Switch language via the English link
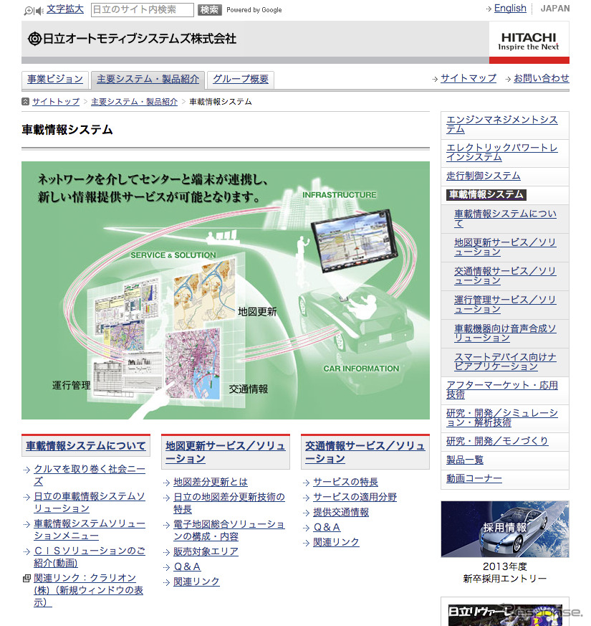This screenshot has height=626, width=591. point(510,9)
